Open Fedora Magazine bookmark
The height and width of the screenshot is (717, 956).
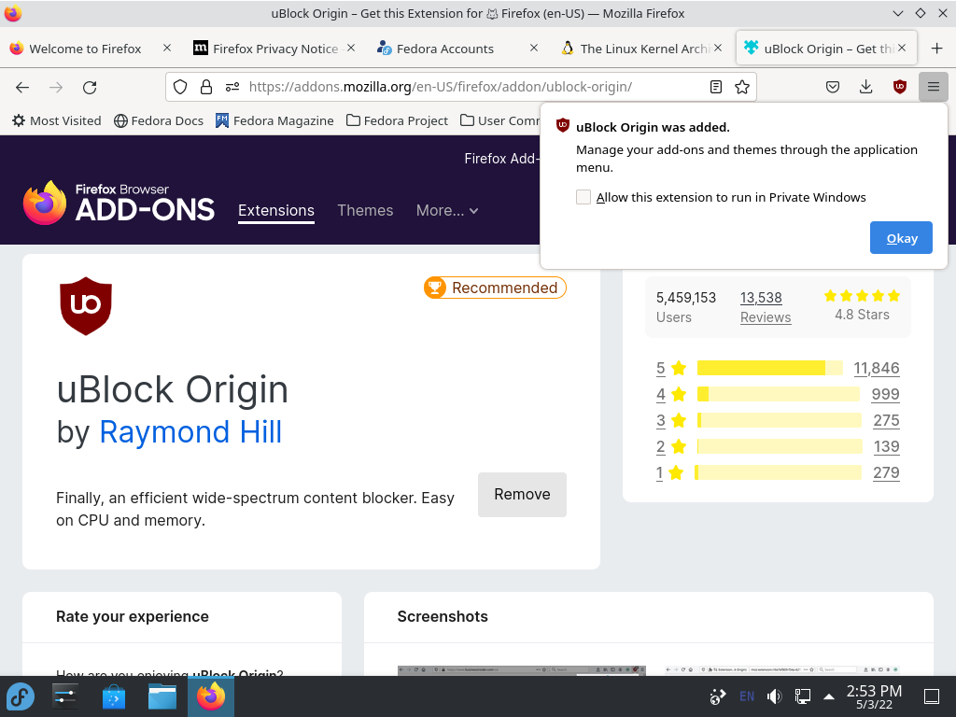click(x=274, y=120)
